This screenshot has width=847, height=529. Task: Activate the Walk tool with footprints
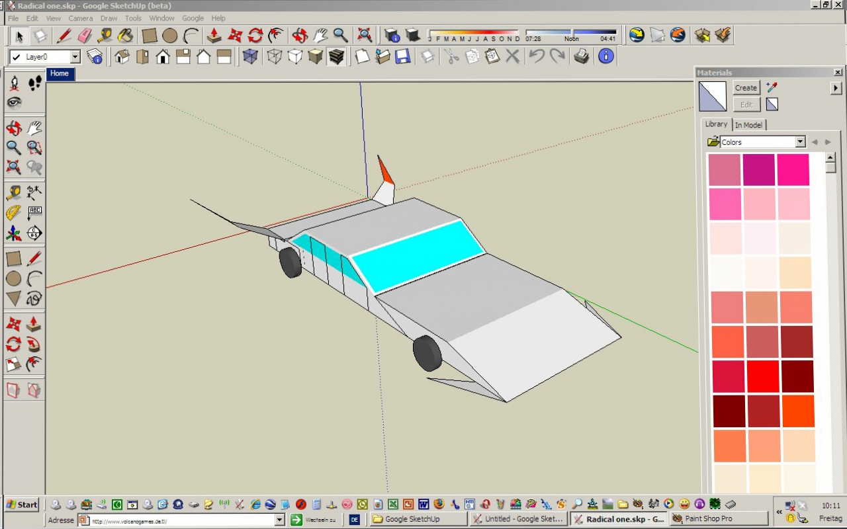34,83
